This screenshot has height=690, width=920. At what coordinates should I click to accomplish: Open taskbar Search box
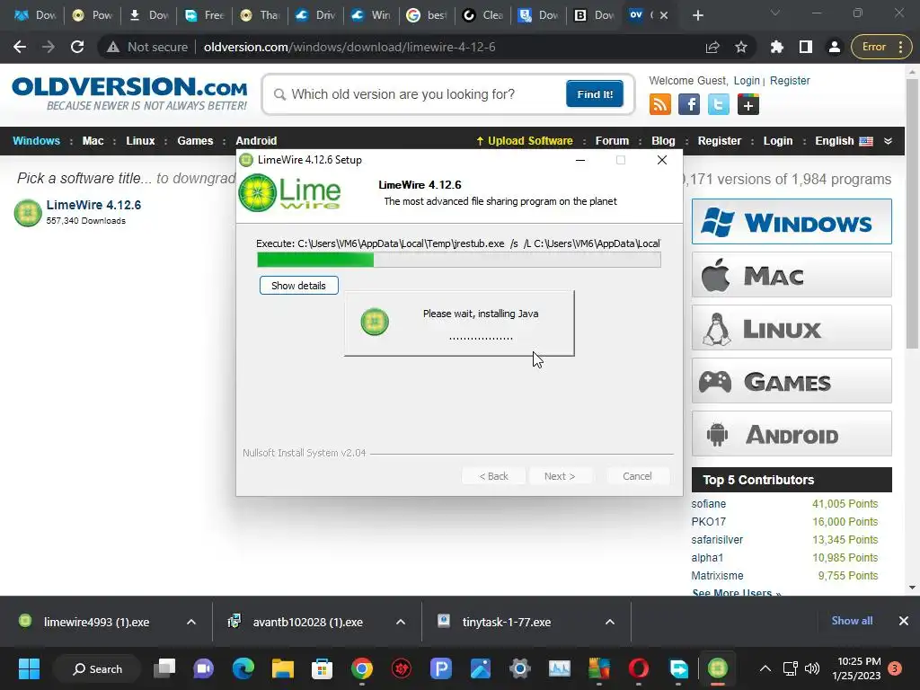97,668
